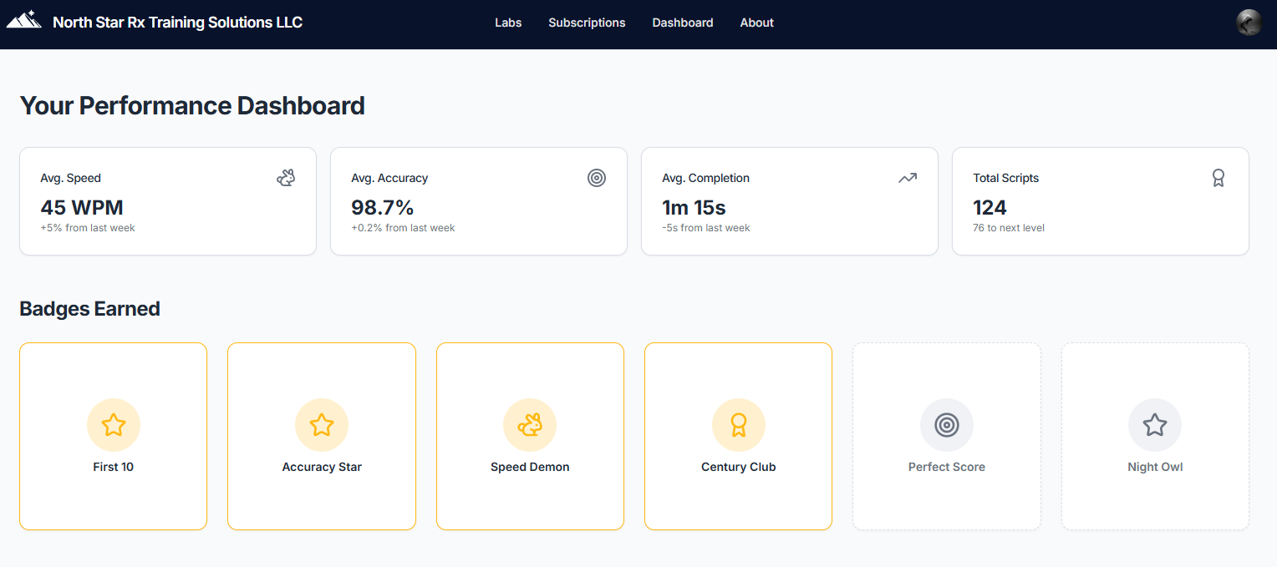The width and height of the screenshot is (1277, 567).
Task: Open the user profile avatar
Action: (x=1249, y=23)
